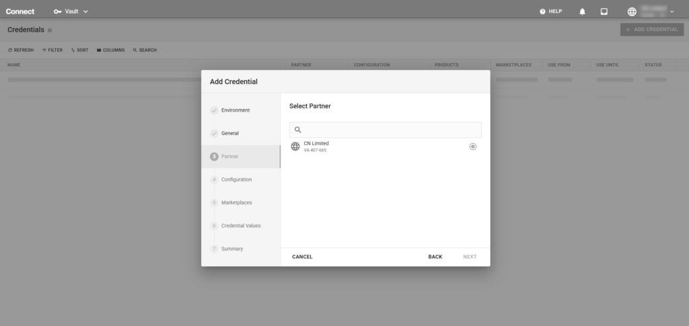Open the Sort options
689x326 pixels.
pos(80,50)
